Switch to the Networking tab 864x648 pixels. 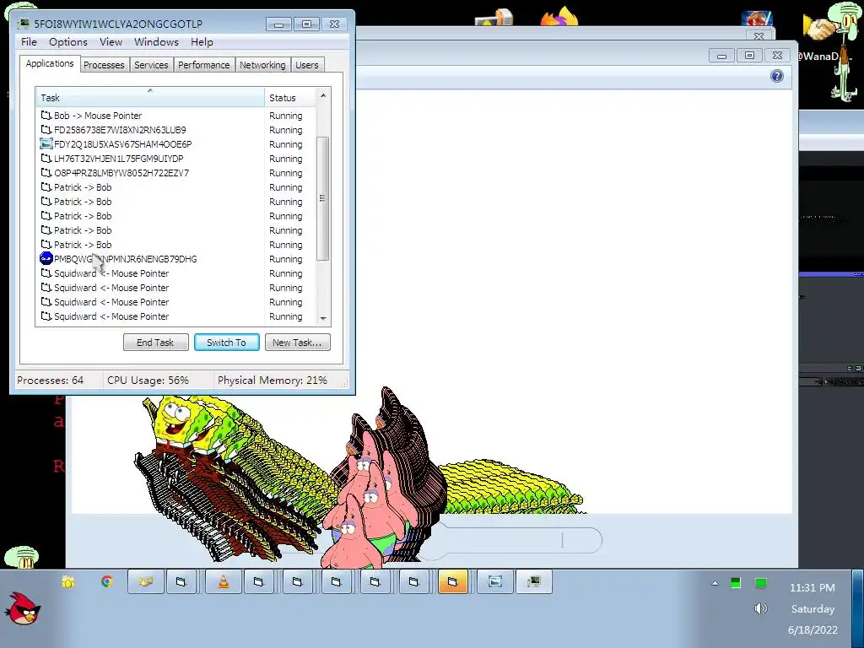262,65
